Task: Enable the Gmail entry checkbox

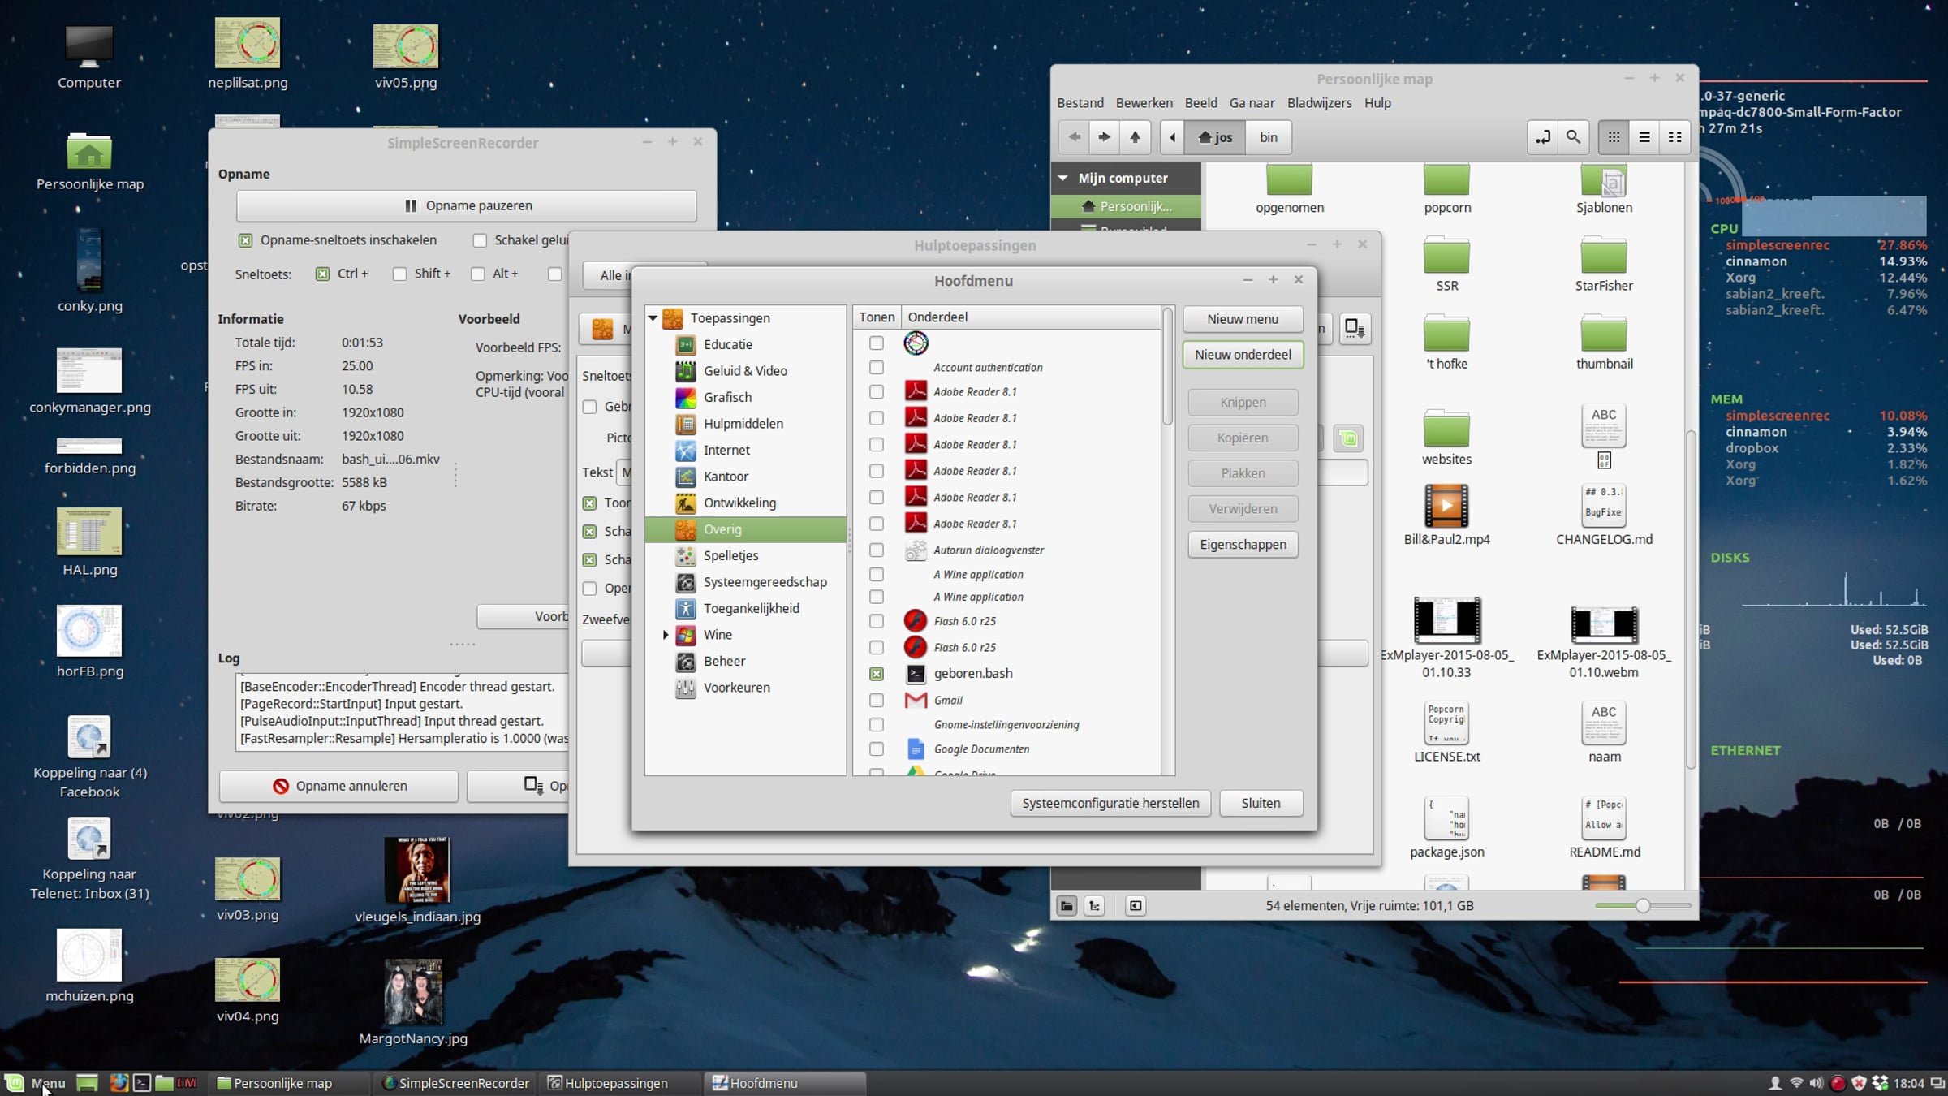Action: pos(877,700)
